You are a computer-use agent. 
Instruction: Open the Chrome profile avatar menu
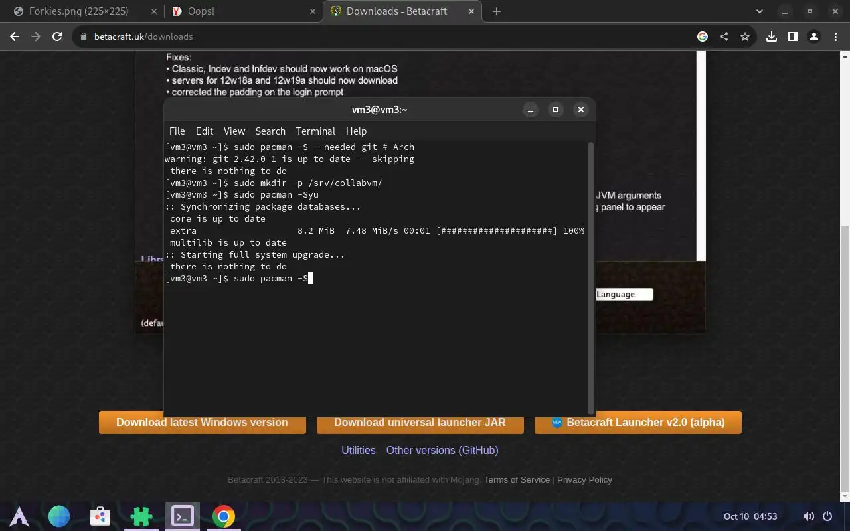click(814, 37)
